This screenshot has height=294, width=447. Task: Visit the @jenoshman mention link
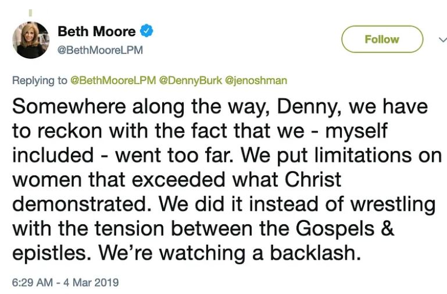click(x=256, y=80)
